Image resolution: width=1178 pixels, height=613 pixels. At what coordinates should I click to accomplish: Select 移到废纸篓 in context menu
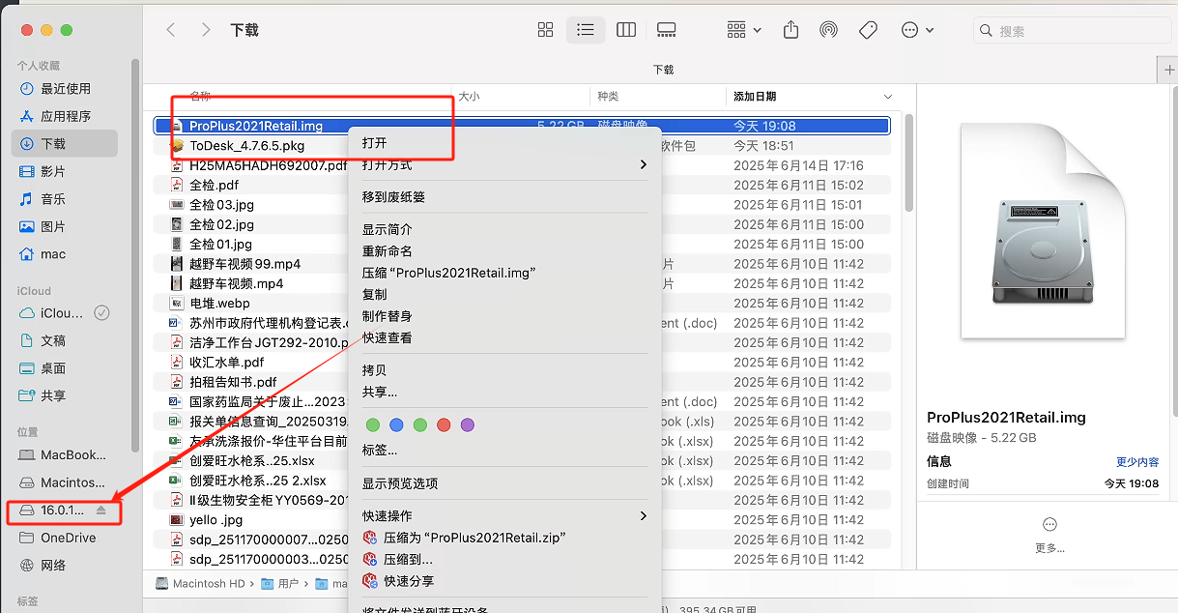coord(393,196)
